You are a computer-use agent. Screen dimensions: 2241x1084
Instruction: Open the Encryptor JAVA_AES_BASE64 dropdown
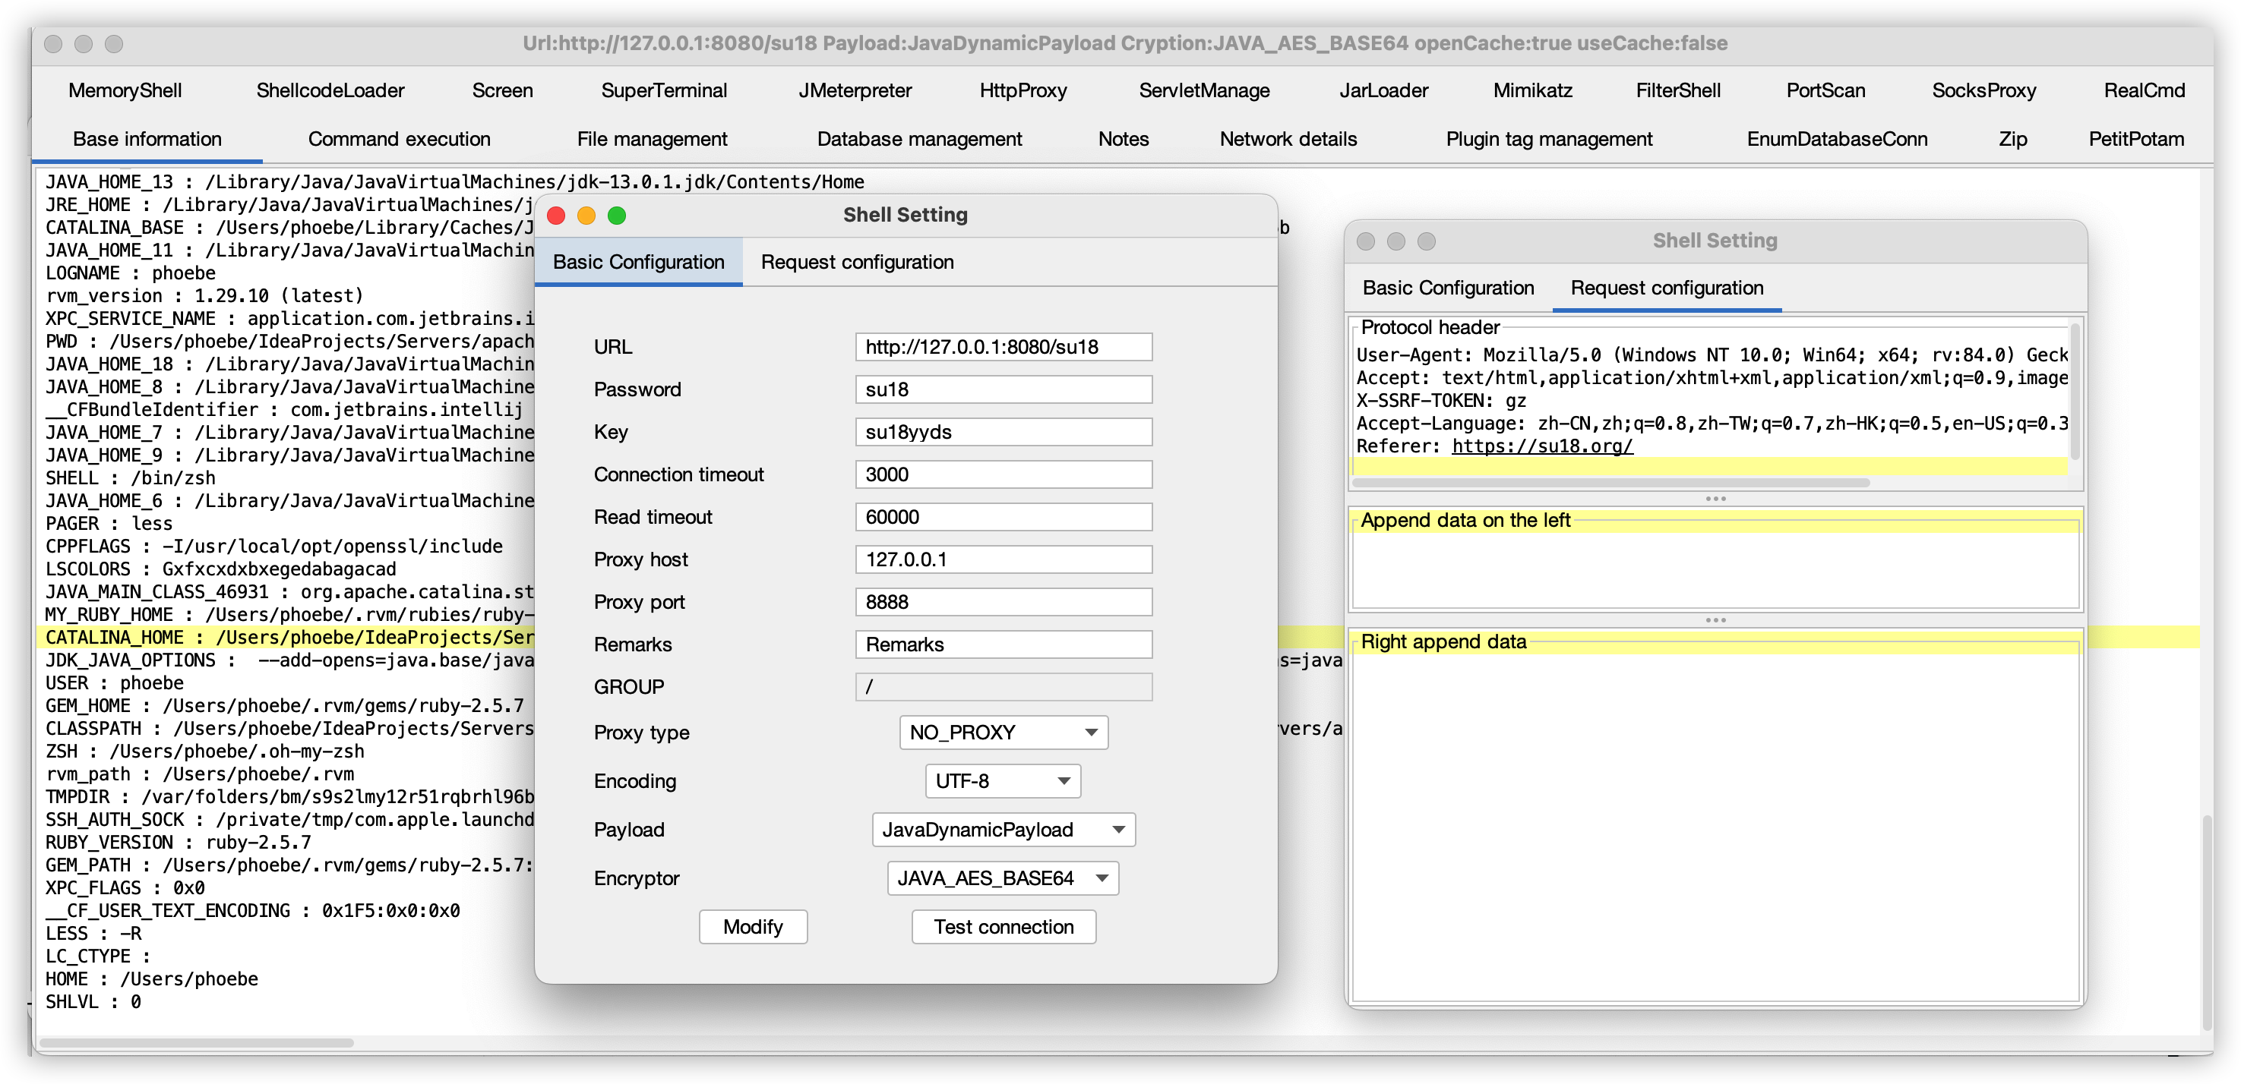[1002, 878]
